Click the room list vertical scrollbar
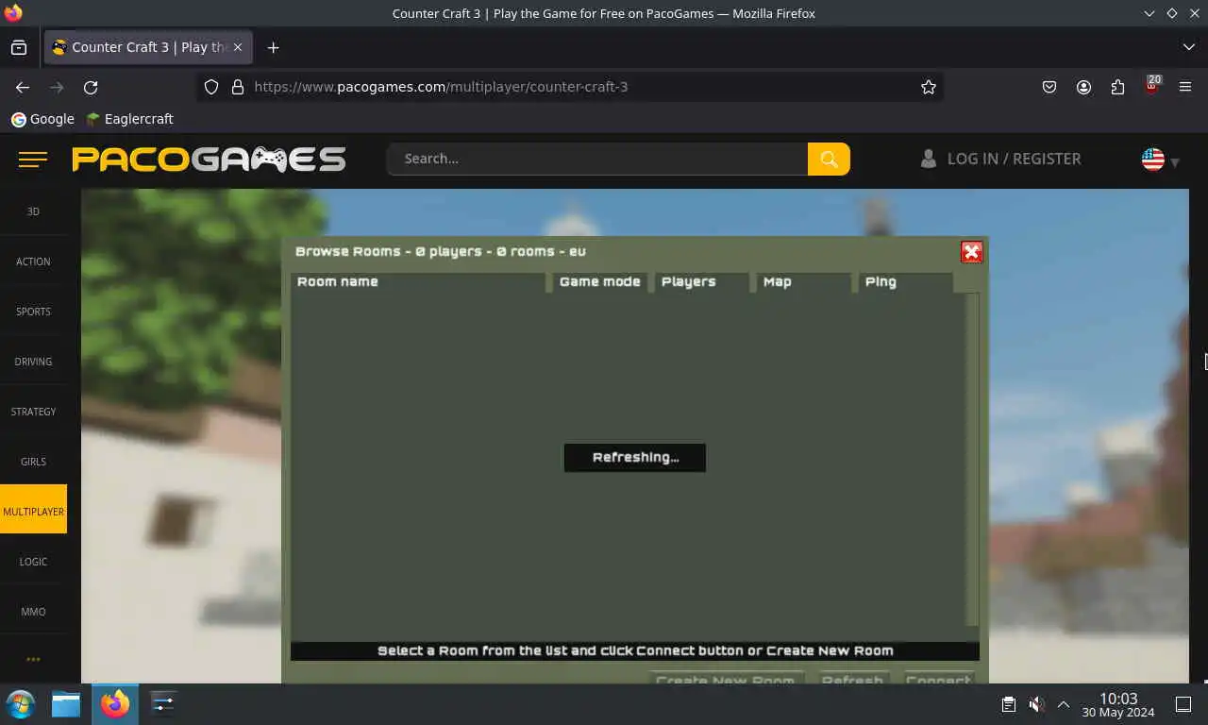This screenshot has height=725, width=1208. point(972,459)
